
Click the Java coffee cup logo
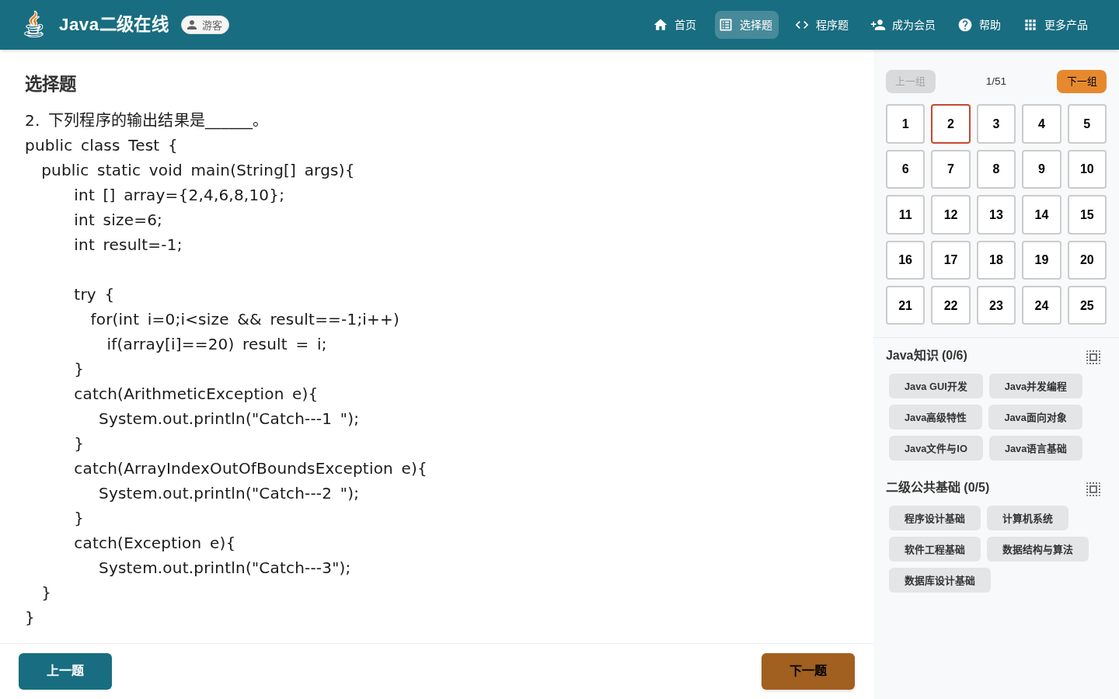pos(34,25)
